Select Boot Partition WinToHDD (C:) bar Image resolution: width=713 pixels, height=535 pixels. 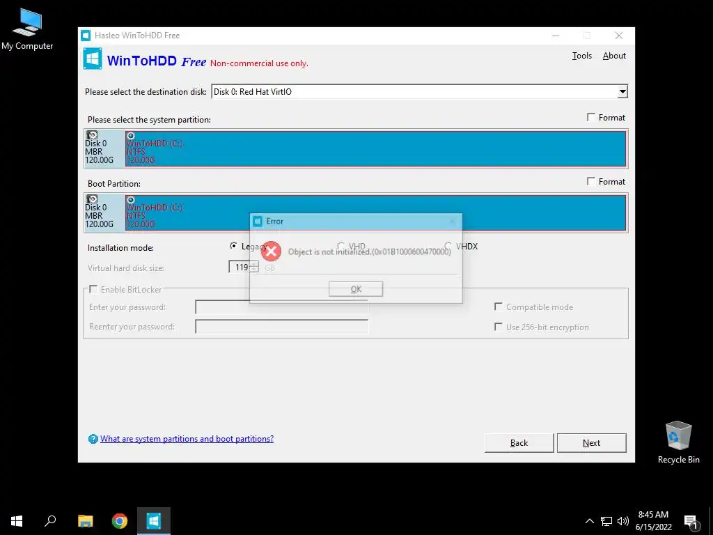pos(375,212)
